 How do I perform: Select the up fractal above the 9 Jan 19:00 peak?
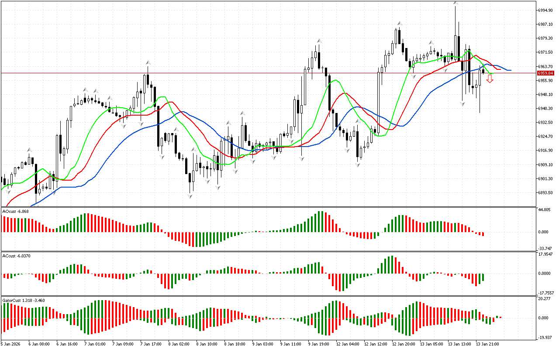(320, 41)
